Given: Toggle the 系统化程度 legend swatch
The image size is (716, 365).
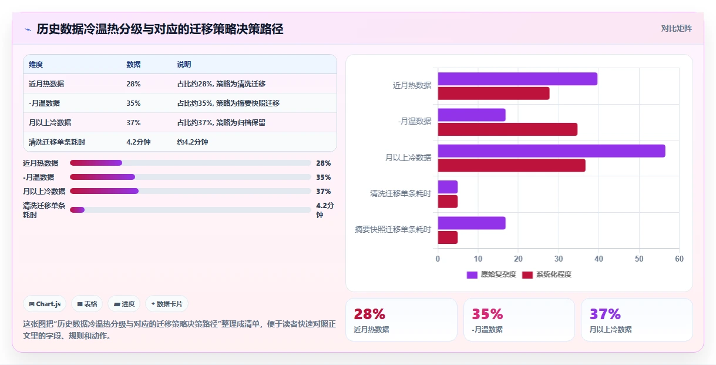Looking at the screenshot, I should [527, 274].
